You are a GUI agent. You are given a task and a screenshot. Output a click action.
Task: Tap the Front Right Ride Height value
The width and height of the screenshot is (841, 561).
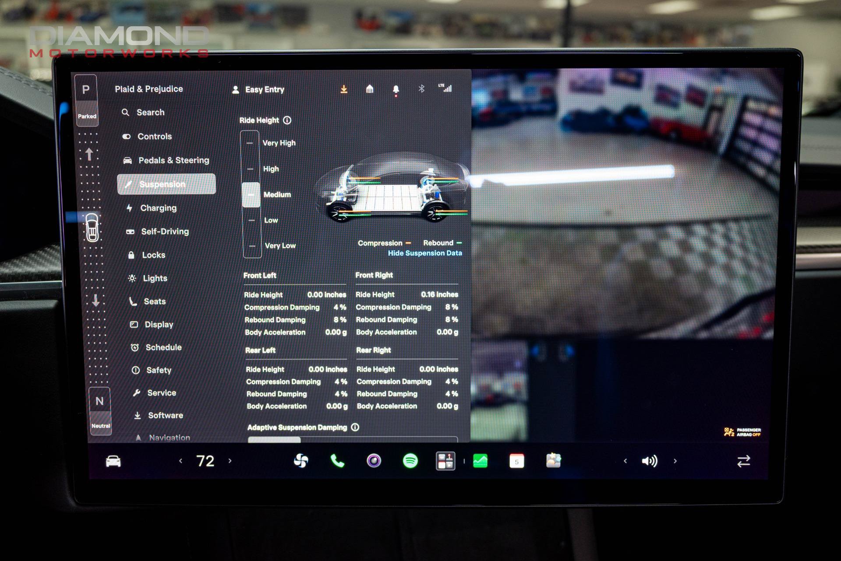coord(440,294)
